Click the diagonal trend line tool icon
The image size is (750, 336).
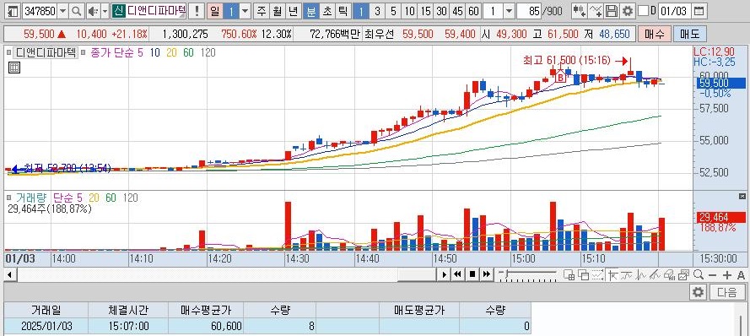click(656, 274)
